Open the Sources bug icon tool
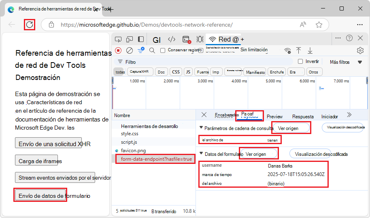The height and width of the screenshot is (218, 370). [x=200, y=39]
